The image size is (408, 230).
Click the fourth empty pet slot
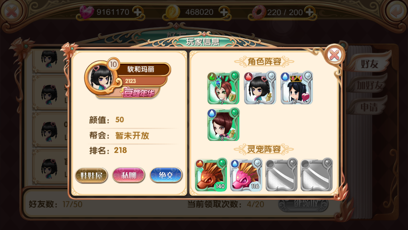[317, 175]
